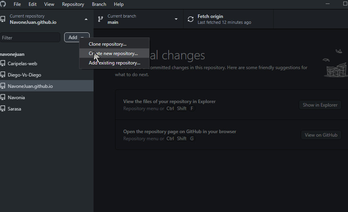
Task: Click the Fetch origin sync icon
Action: coord(191,19)
